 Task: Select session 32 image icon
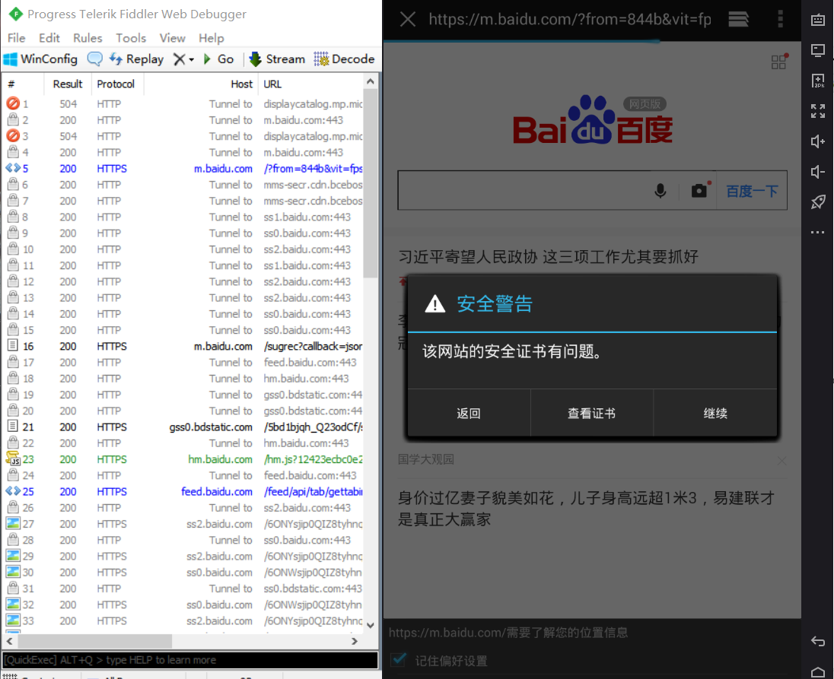[x=13, y=604]
